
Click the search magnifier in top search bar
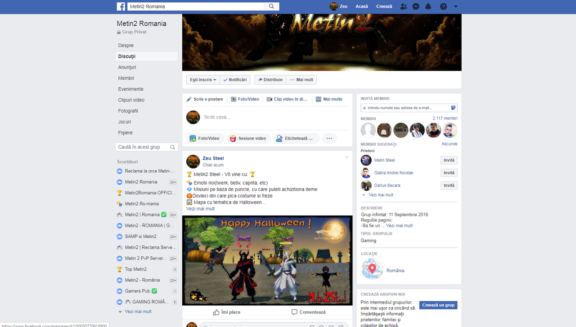pos(270,6)
